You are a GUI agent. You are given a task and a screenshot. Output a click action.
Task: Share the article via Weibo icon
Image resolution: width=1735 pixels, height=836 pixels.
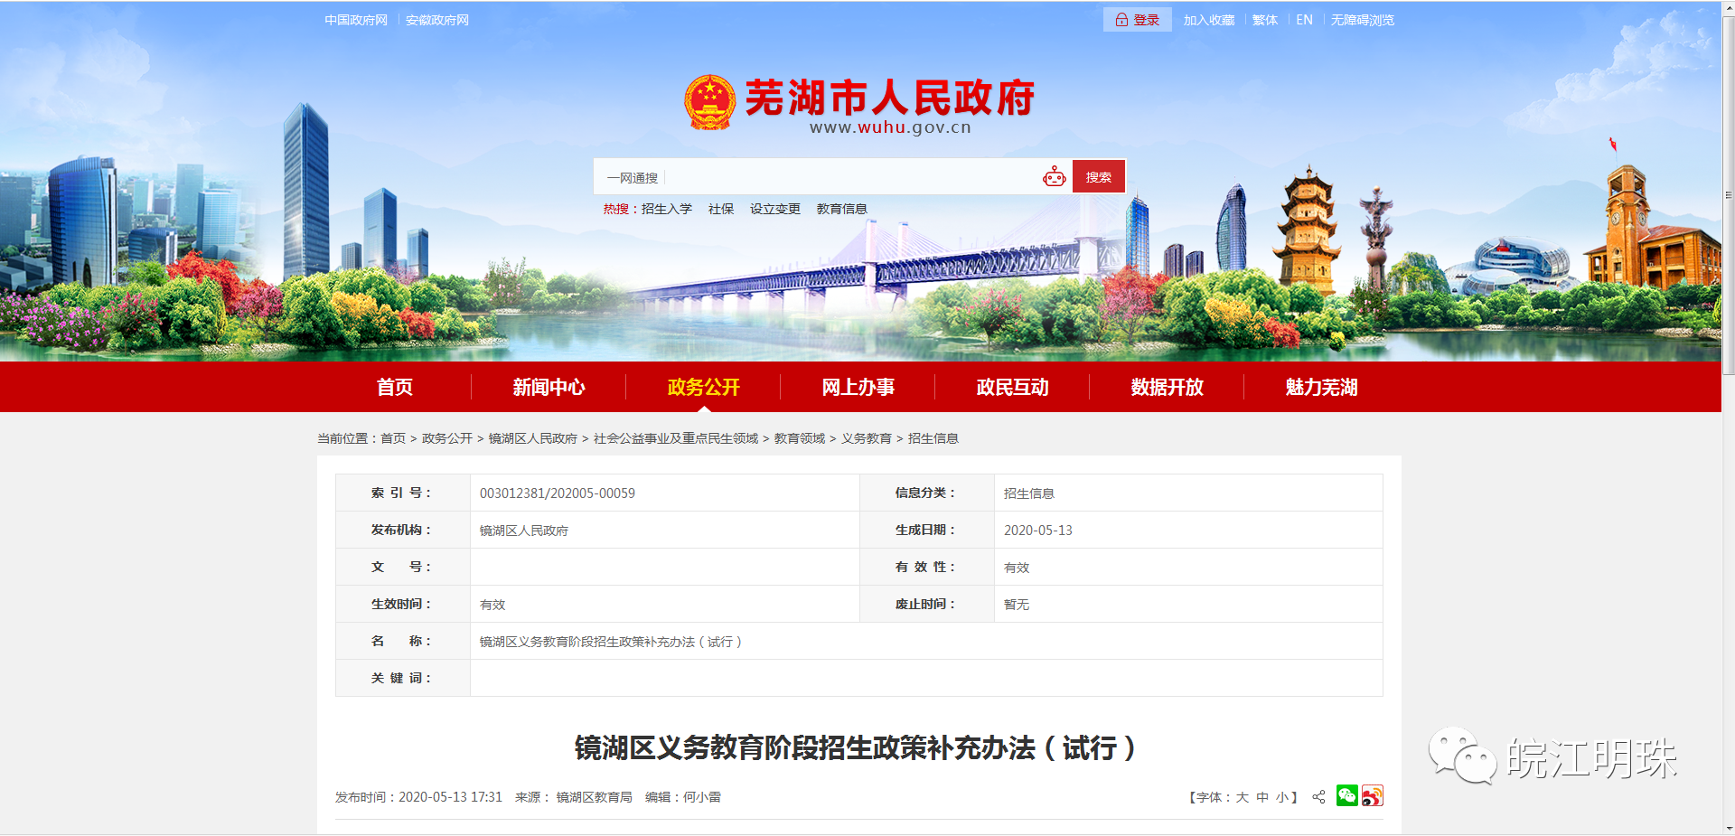pos(1372,795)
